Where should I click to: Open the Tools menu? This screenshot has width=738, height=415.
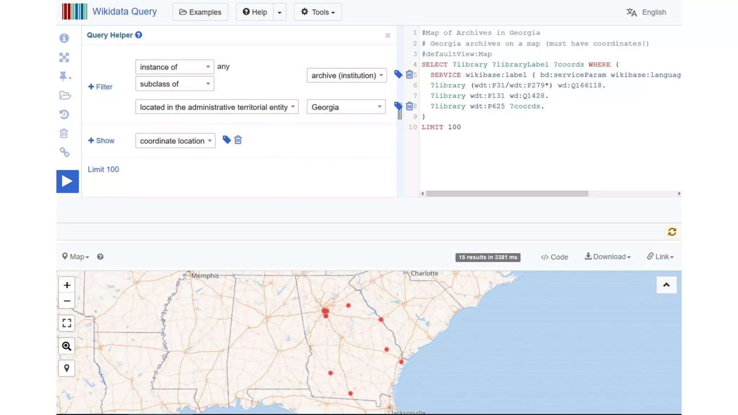[x=317, y=12]
